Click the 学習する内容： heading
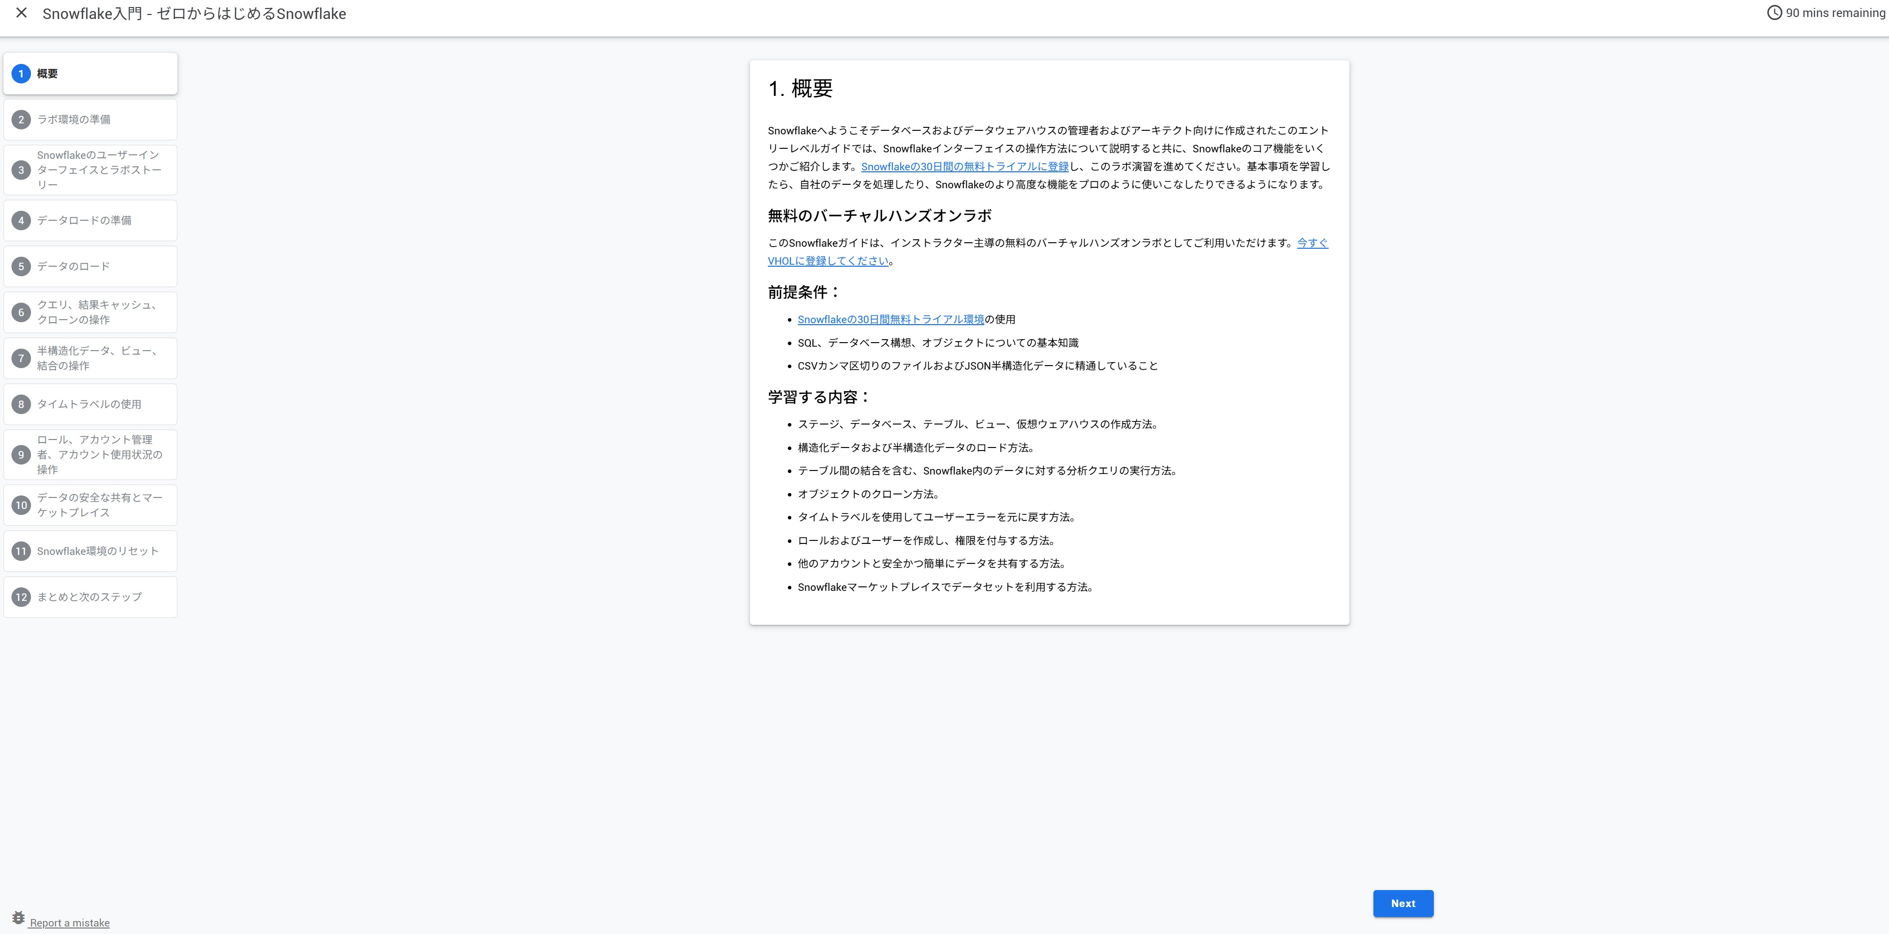Viewport: 1889px width, 934px height. [820, 398]
